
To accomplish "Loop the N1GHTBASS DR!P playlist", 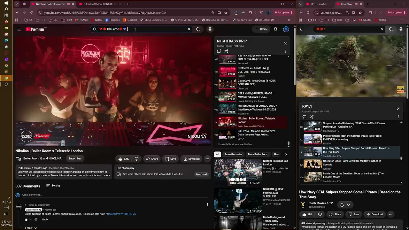I will pyautogui.click(x=219, y=51).
